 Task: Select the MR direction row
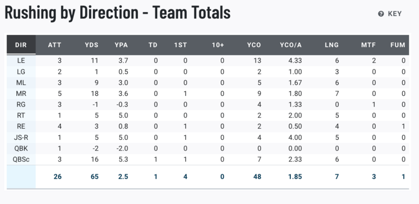[x=21, y=93]
